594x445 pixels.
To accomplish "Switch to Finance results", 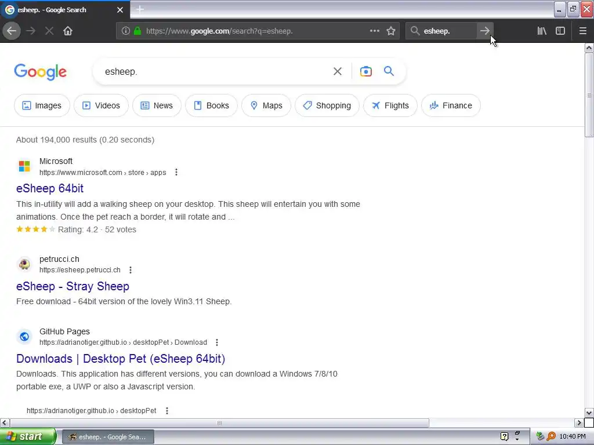I will pyautogui.click(x=451, y=105).
